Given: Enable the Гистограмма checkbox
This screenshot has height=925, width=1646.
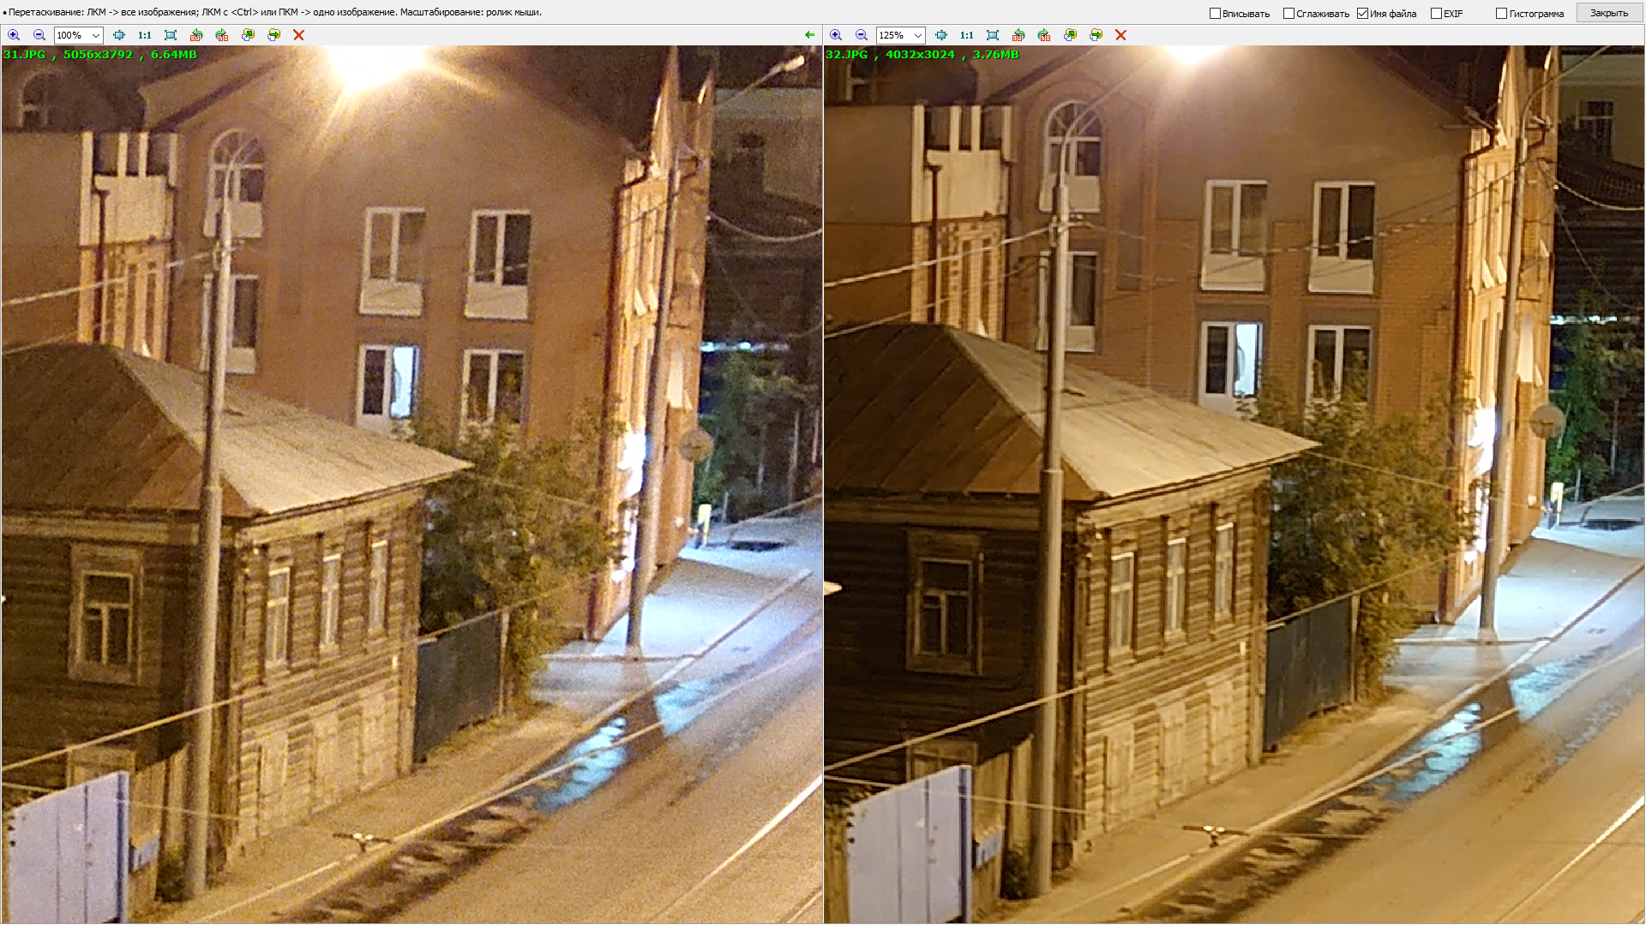Looking at the screenshot, I should tap(1501, 13).
